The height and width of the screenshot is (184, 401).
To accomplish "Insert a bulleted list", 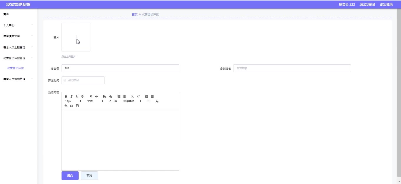I will 124,96.
